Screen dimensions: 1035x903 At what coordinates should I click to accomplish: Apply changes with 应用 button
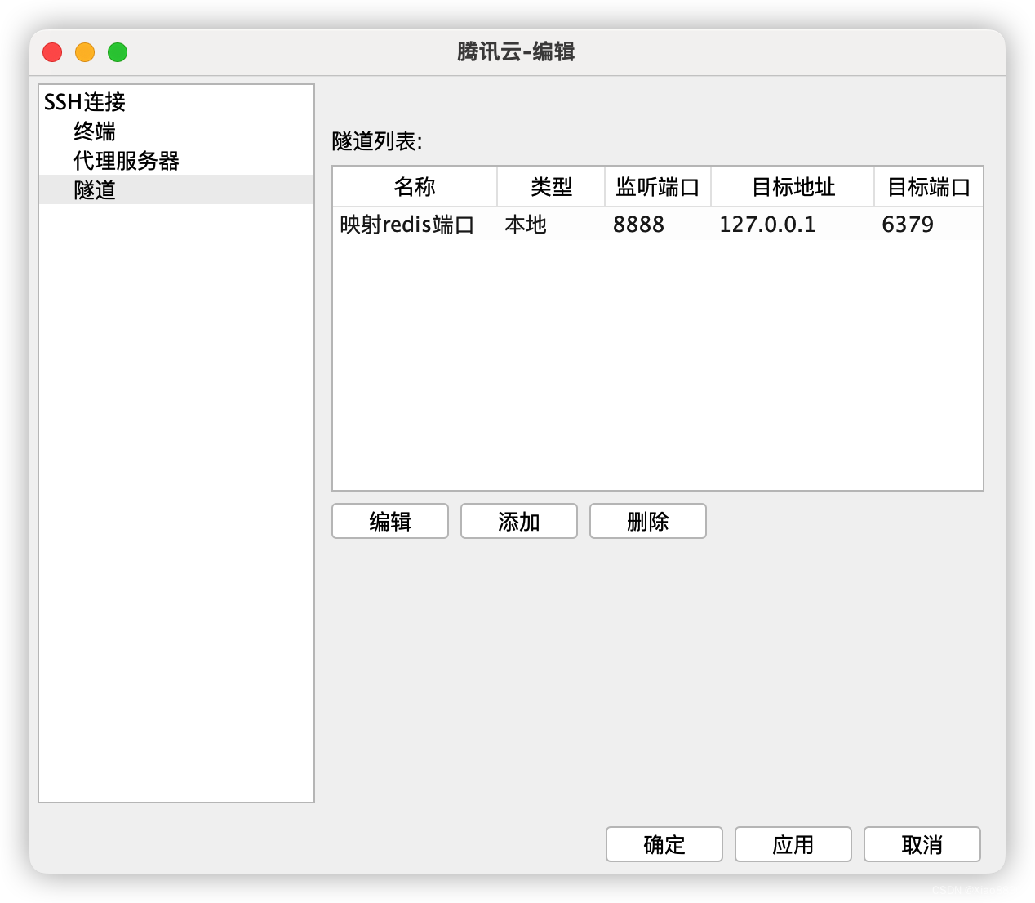click(x=793, y=844)
